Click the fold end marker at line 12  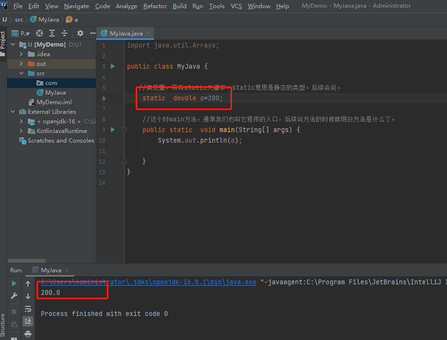tap(124, 161)
